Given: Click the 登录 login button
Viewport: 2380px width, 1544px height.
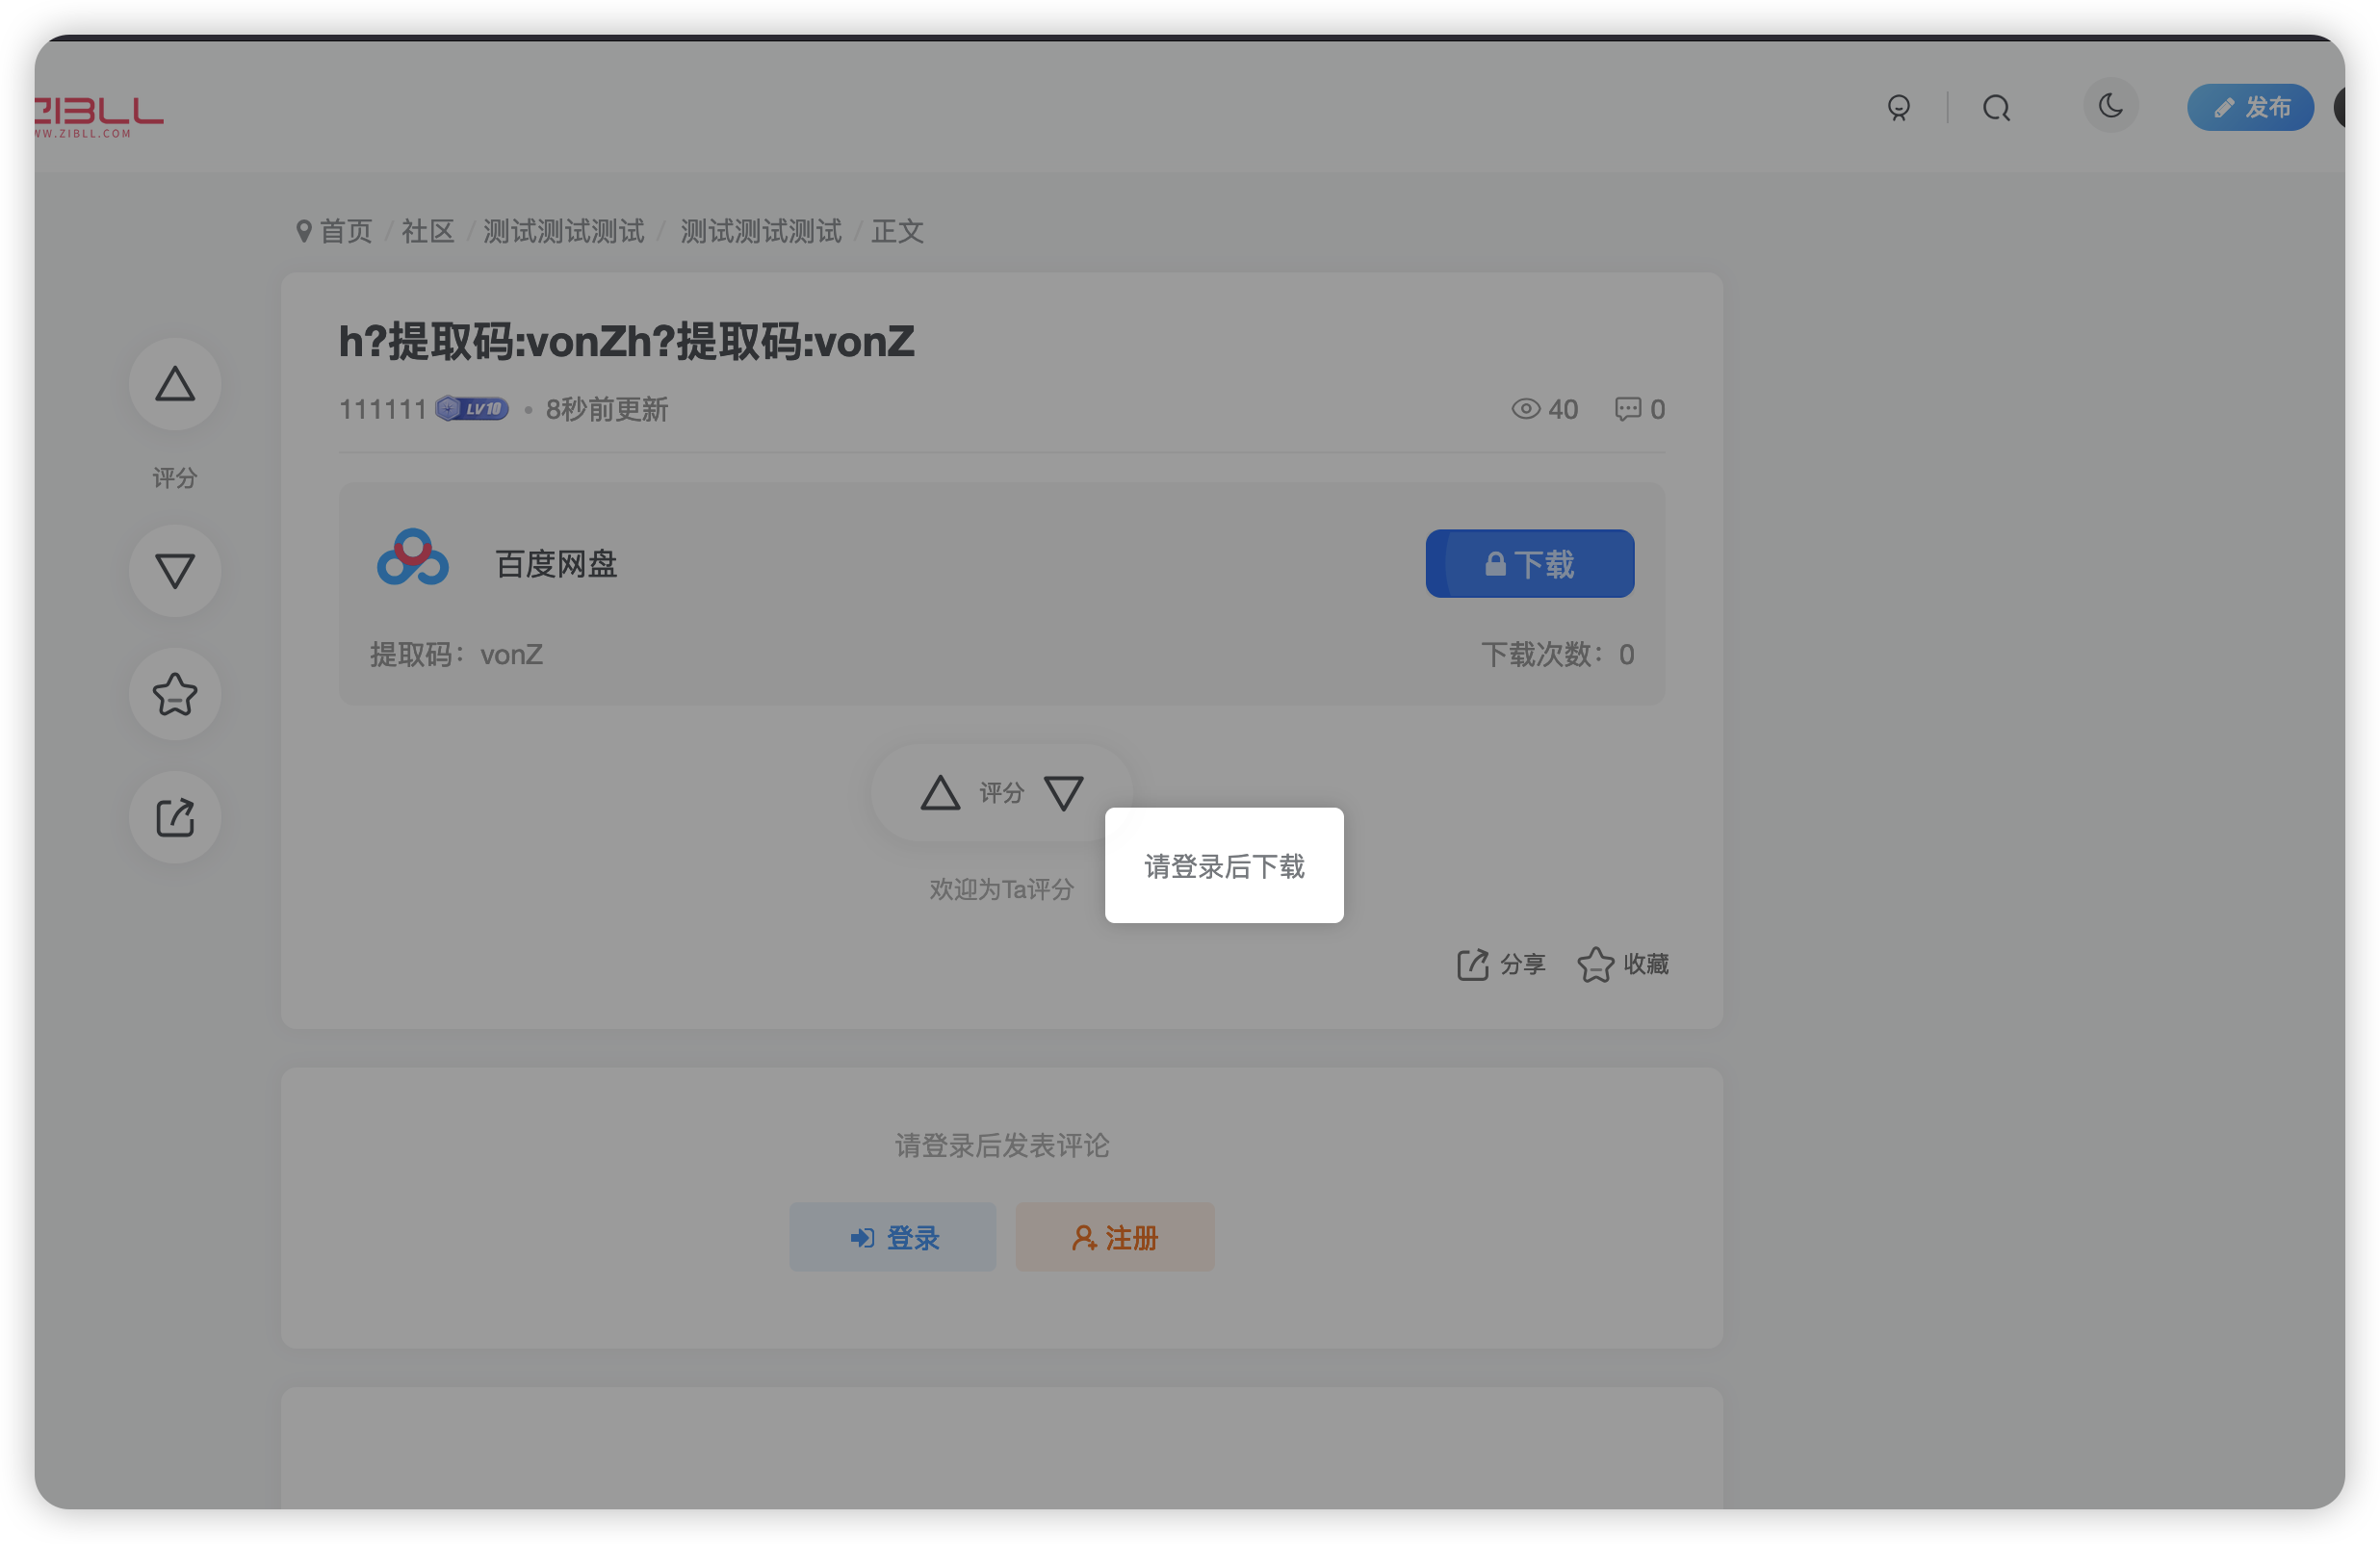Looking at the screenshot, I should coord(892,1237).
